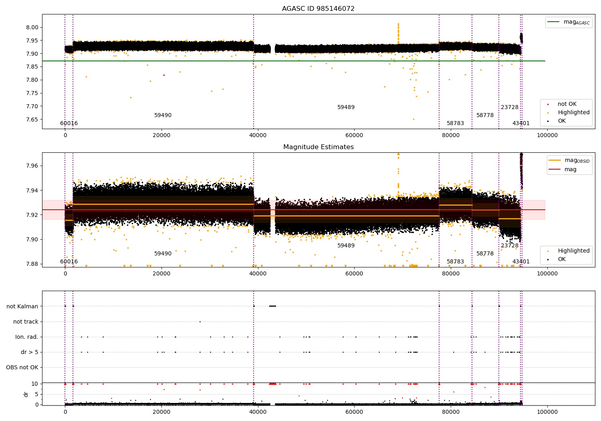Select the Highlighted legend entry in top plot
The width and height of the screenshot is (601, 421).
[x=569, y=113]
